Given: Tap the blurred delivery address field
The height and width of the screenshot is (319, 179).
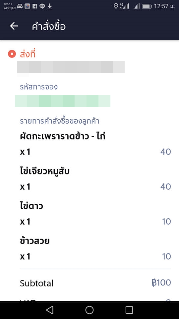Looking at the screenshot, I should (71, 67).
